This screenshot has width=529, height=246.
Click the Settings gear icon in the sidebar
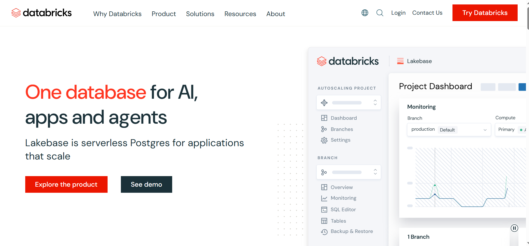[324, 140]
